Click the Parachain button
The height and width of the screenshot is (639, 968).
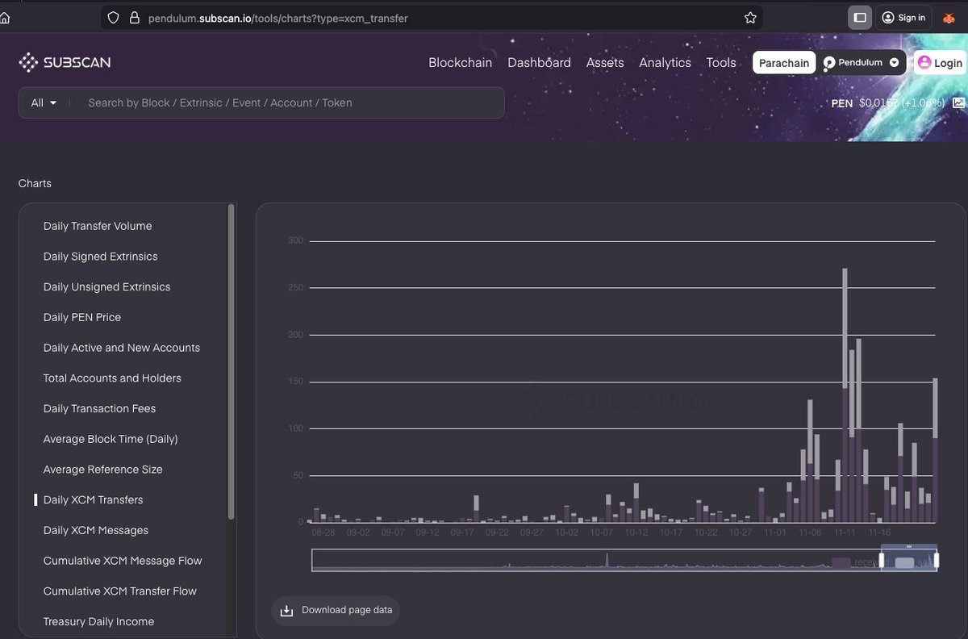(x=783, y=63)
